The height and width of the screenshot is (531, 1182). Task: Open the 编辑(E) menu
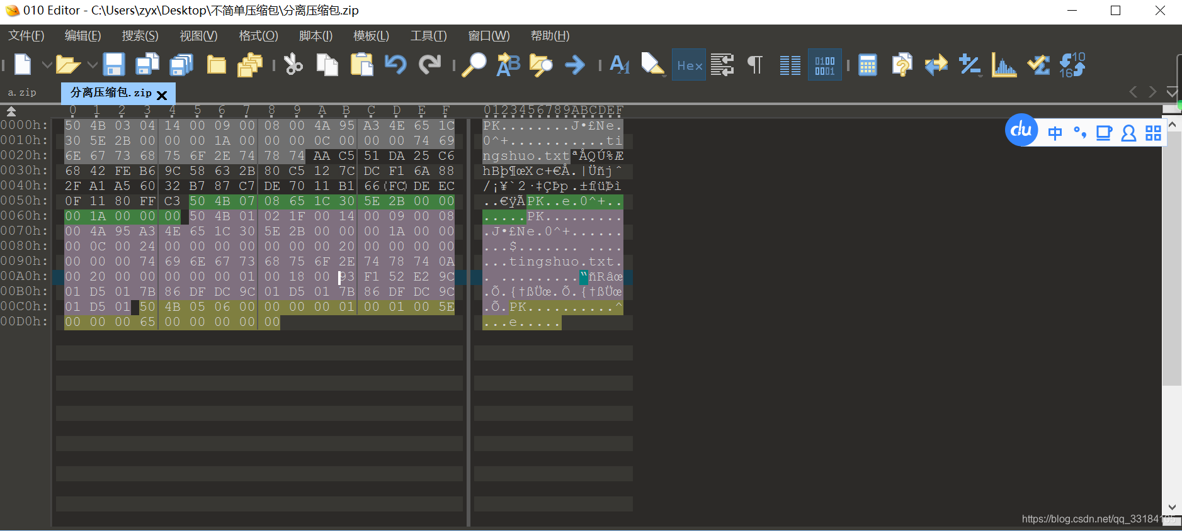(x=82, y=36)
